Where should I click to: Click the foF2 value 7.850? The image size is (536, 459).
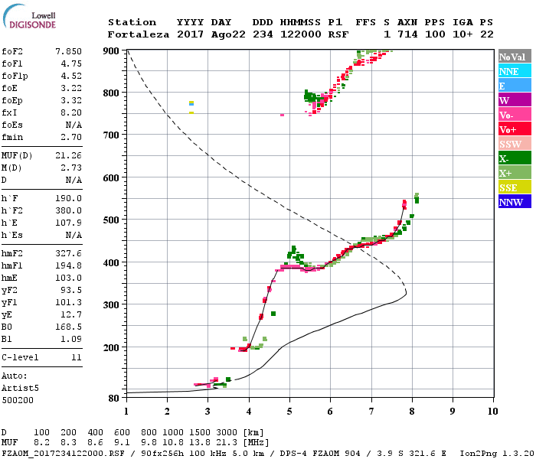coord(68,51)
